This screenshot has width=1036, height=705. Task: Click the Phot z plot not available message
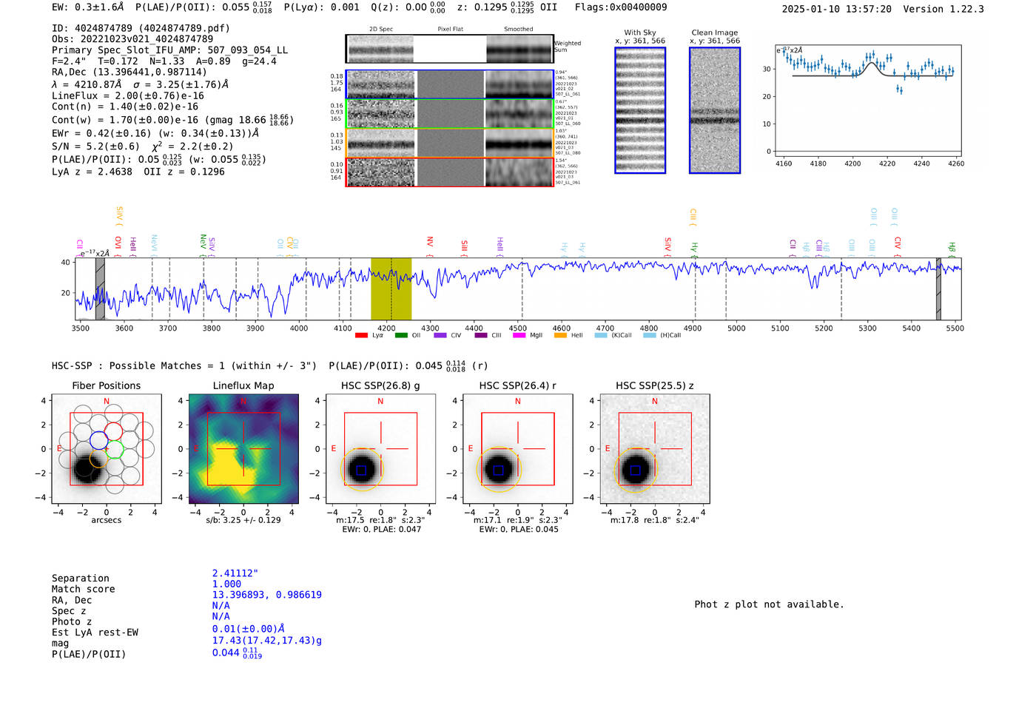[x=769, y=604]
